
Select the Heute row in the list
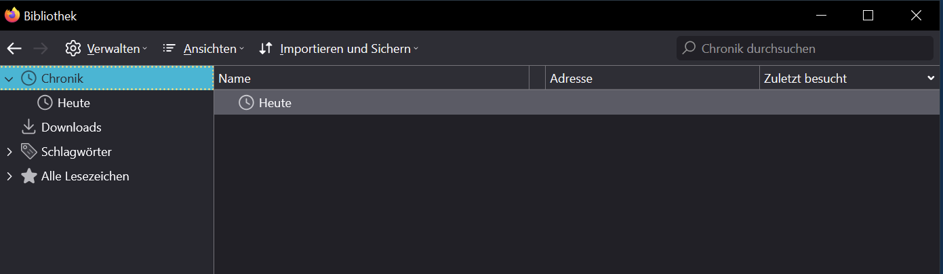275,103
